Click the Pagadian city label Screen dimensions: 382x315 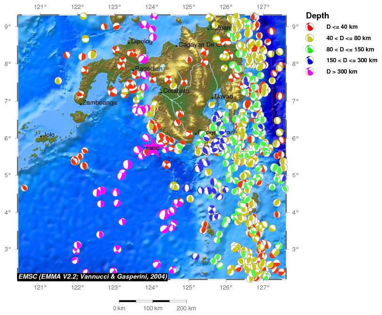[149, 69]
